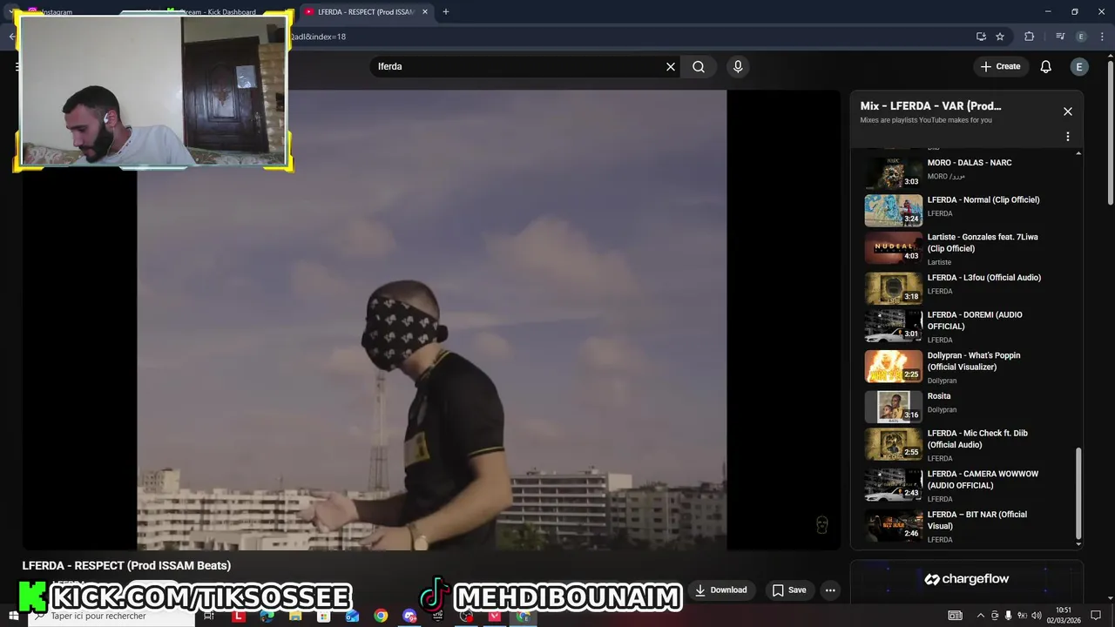Viewport: 1115px width, 627px height.
Task: Open the chargeflow advertisement
Action: (x=967, y=579)
